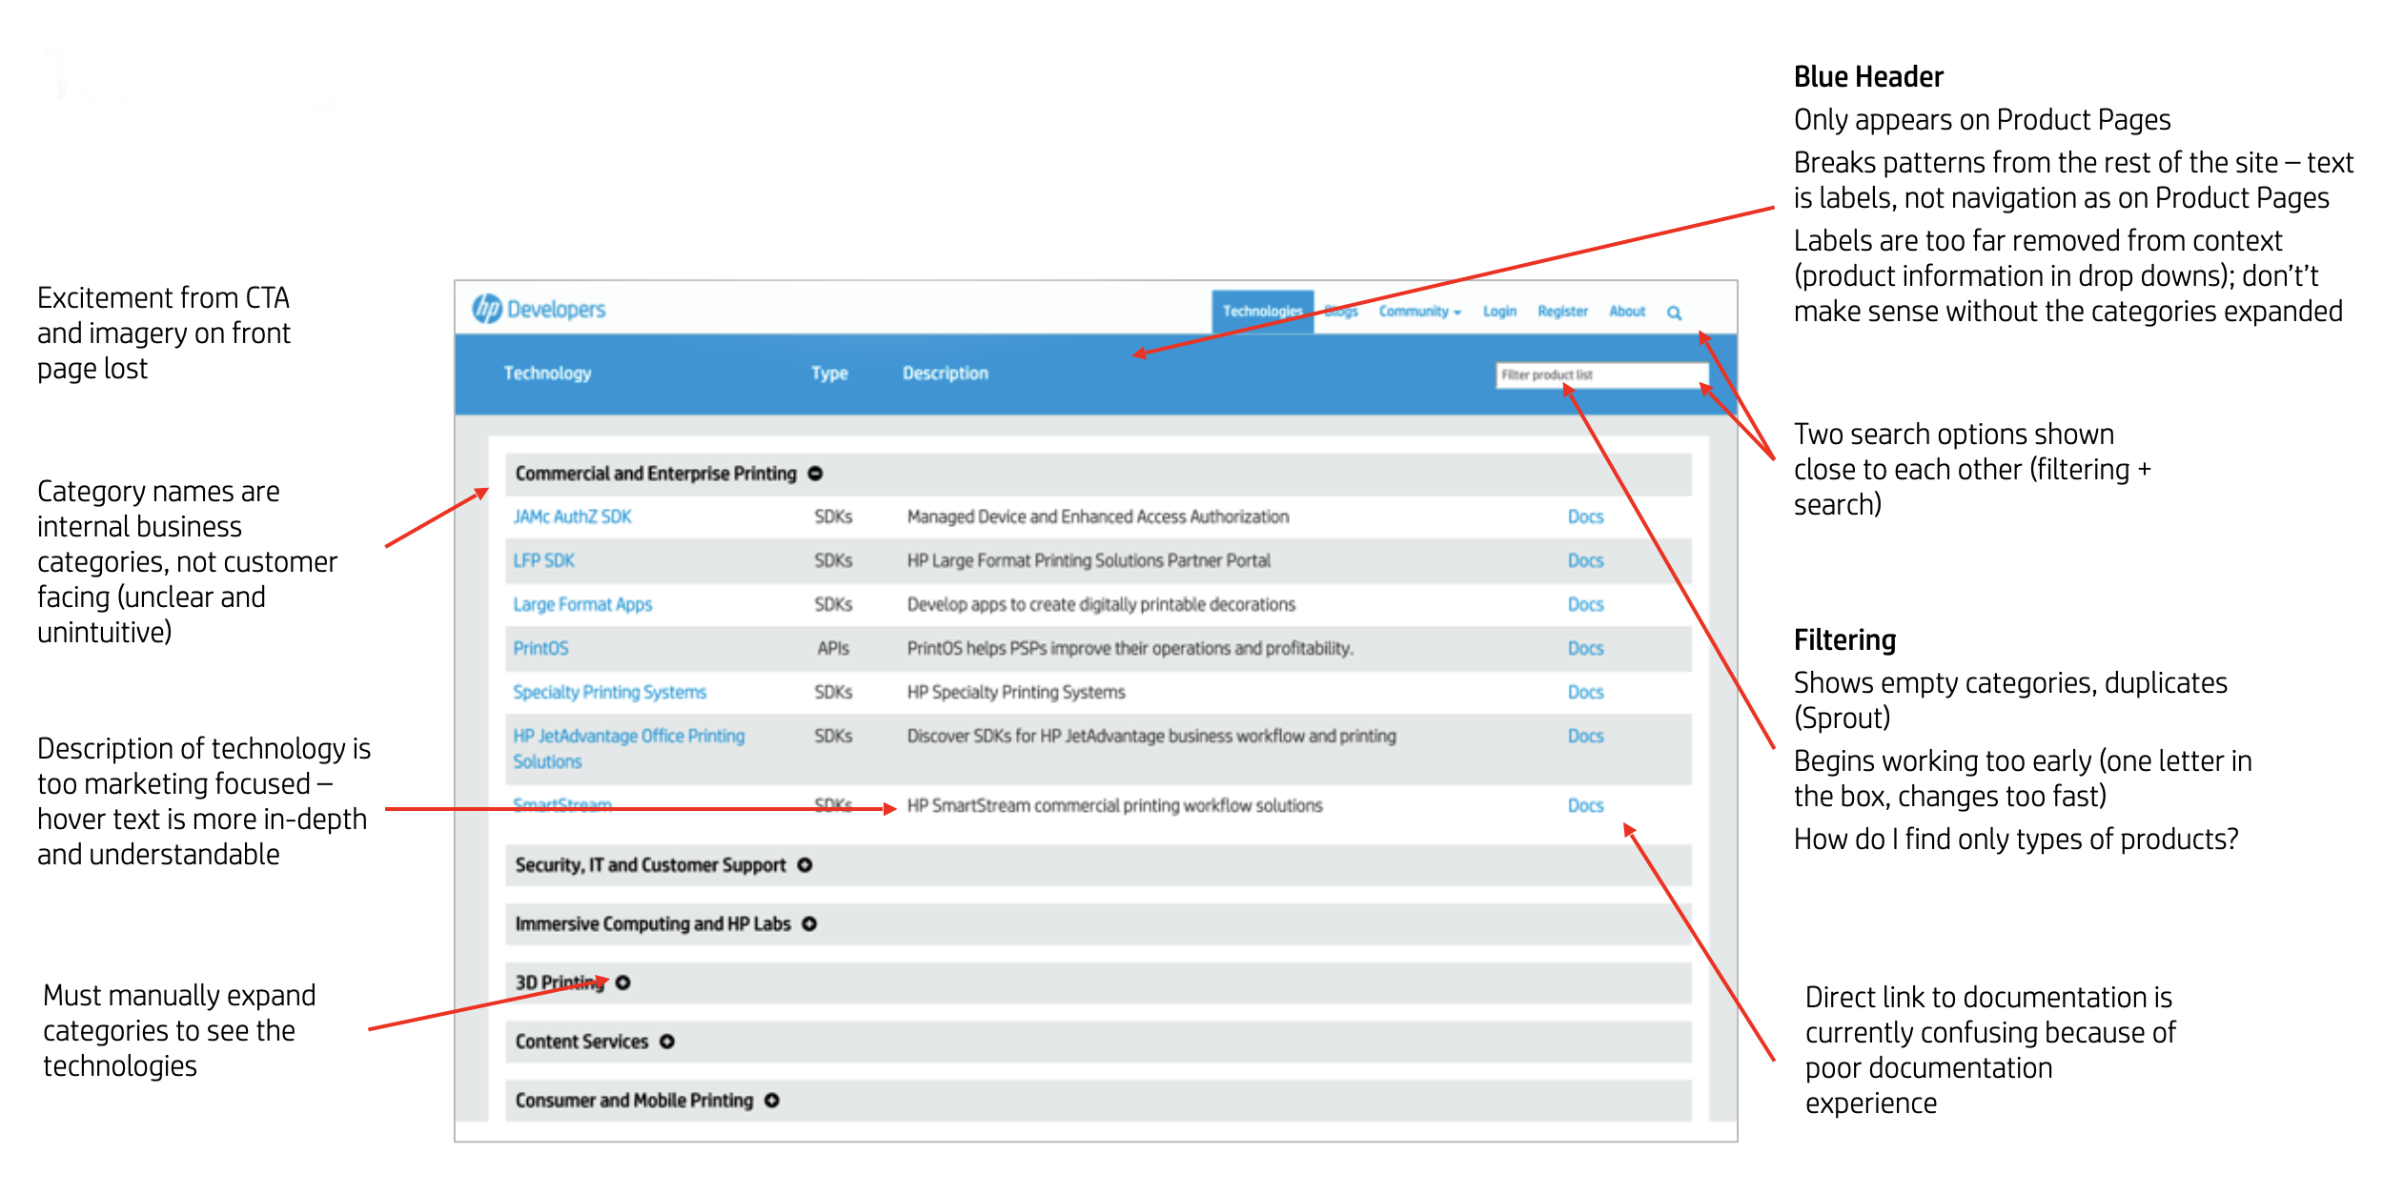
Task: Open Docs for PrintOS
Action: tap(1585, 648)
